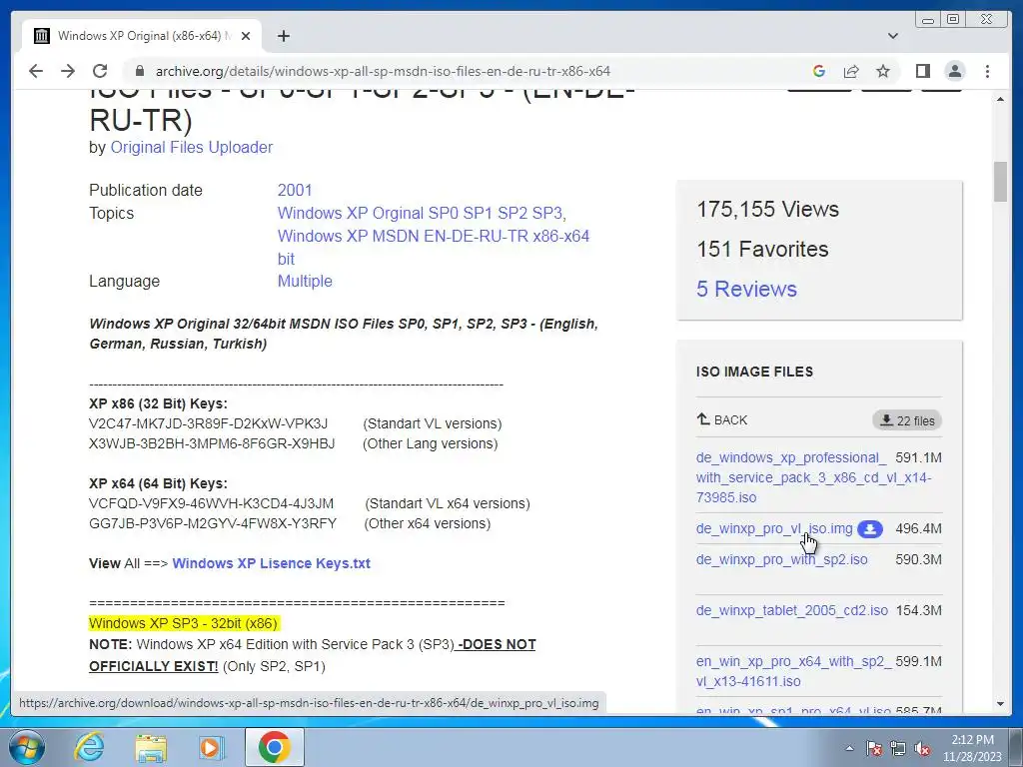Viewport: 1023px width, 767px height.
Task: Open topic Windows XP Orginal SP0 SP1 SP2 SP3
Action: coord(422,214)
